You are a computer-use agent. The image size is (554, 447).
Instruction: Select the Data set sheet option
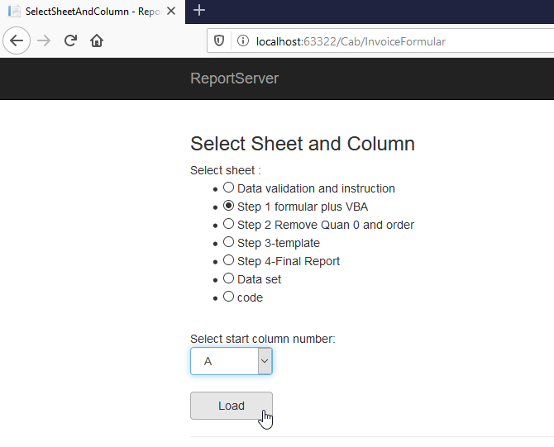[229, 278]
